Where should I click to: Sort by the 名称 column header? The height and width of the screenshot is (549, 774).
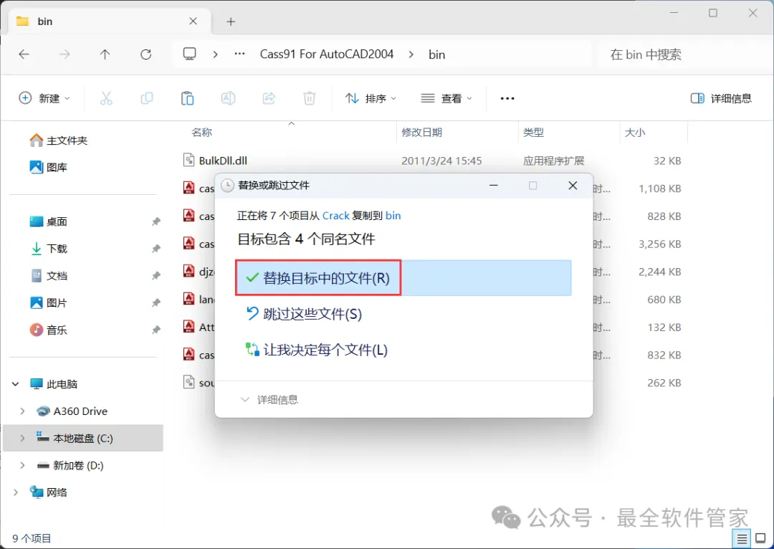202,133
